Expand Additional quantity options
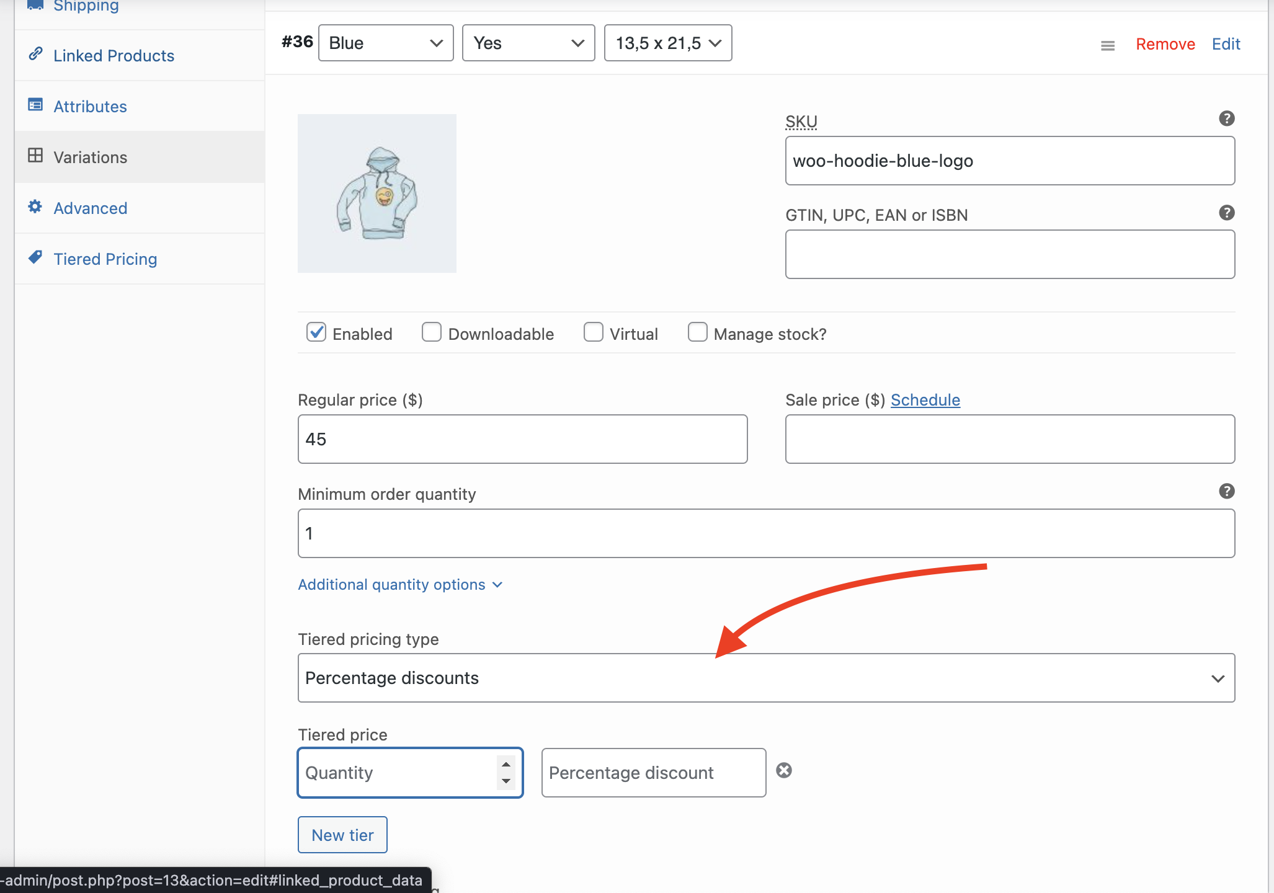 pyautogui.click(x=400, y=585)
